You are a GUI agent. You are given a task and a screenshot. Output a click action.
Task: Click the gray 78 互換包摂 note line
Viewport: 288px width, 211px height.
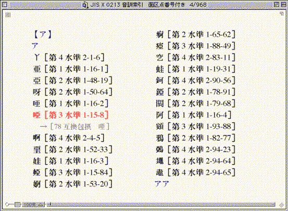pos(75,127)
